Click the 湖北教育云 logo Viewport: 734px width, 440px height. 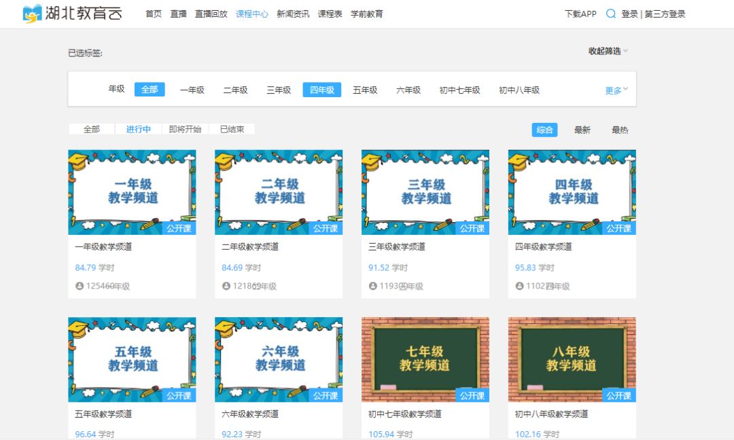tap(73, 14)
